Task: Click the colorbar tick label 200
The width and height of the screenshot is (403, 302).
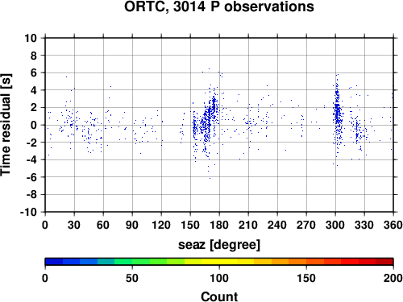Action: pos(393,278)
